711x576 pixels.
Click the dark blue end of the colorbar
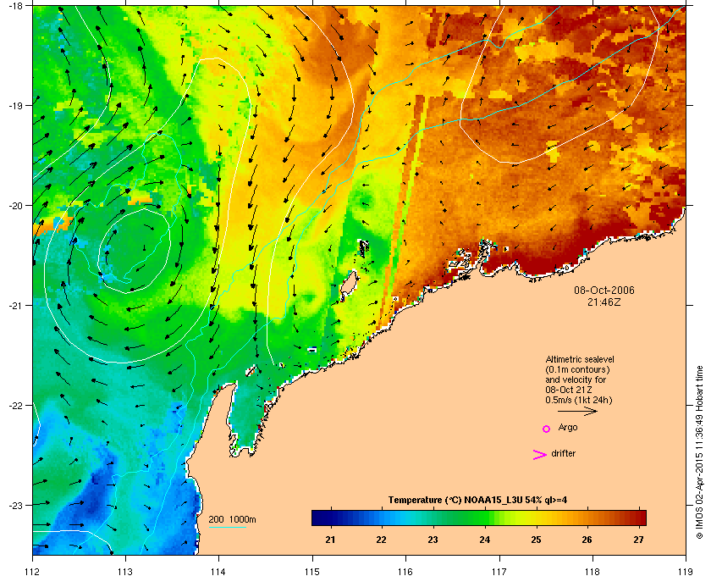320,518
